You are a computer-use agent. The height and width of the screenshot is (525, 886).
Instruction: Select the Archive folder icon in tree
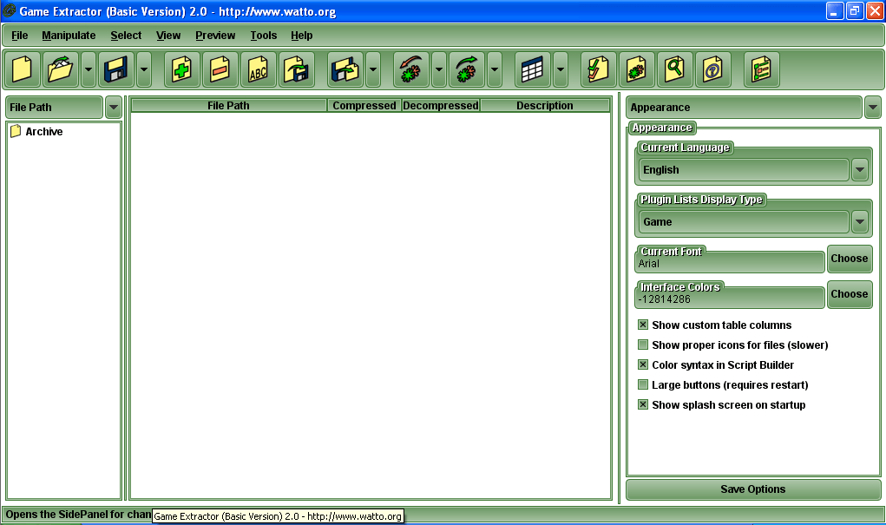pyautogui.click(x=16, y=131)
